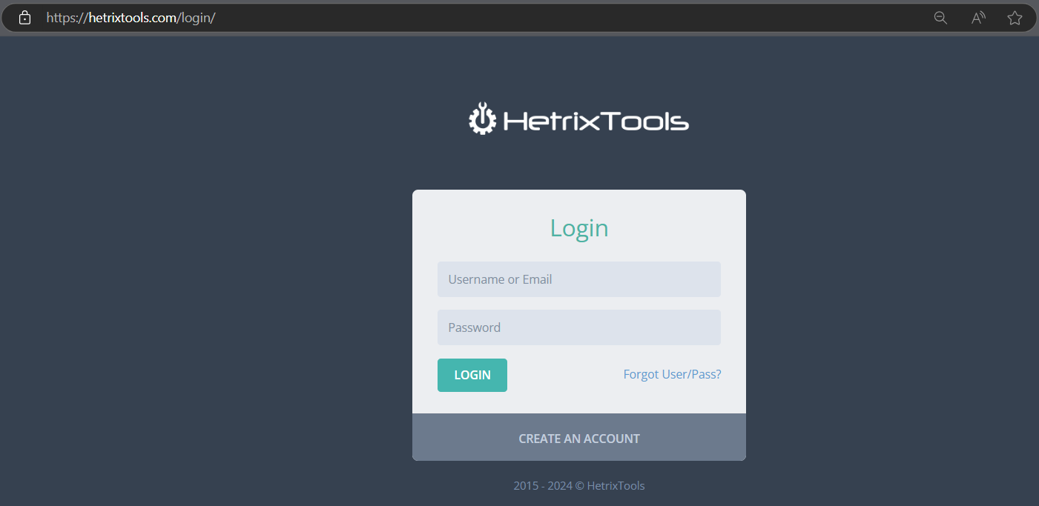The image size is (1039, 506).
Task: Click the HetrixTools wordmark at the top
Action: tap(596, 121)
